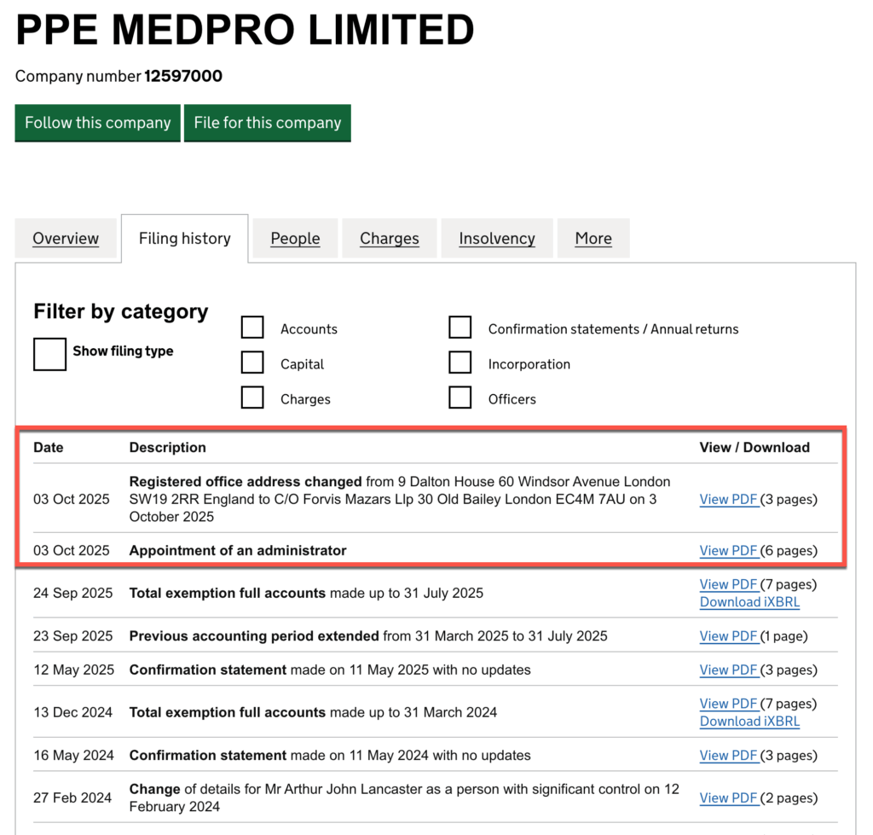Switch to the Insolvency tab
Image resolution: width=873 pixels, height=835 pixels.
(497, 238)
